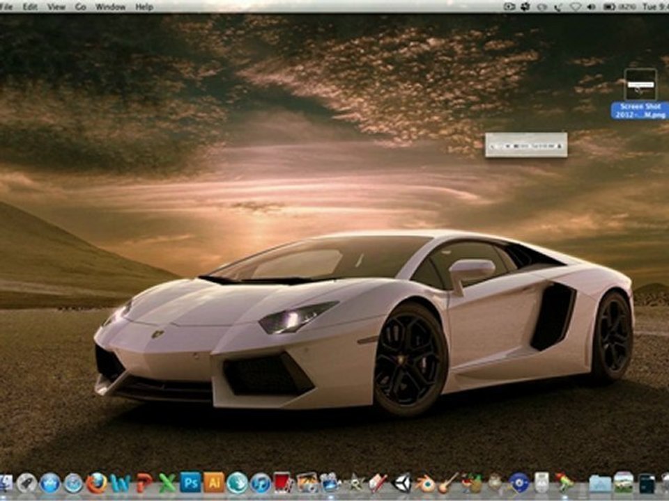This screenshot has width=669, height=501.
Task: Open the Go menu
Action: 81,7
